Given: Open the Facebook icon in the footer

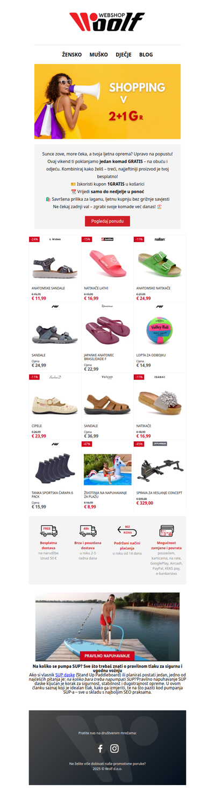Looking at the screenshot, I should [100, 748].
